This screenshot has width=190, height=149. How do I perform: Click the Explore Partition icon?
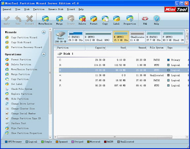7,94
